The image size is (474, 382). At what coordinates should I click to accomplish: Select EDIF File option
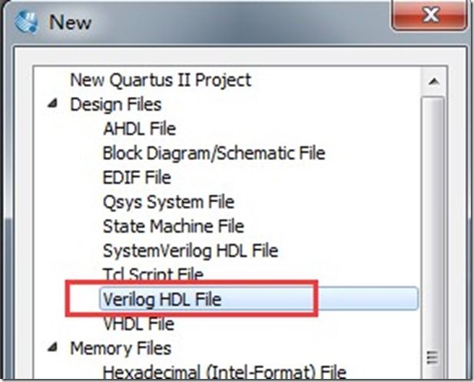[137, 178]
